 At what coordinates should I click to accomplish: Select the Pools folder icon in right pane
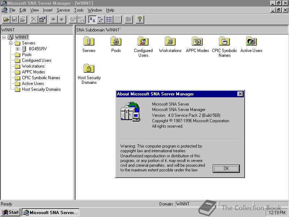pos(116,41)
